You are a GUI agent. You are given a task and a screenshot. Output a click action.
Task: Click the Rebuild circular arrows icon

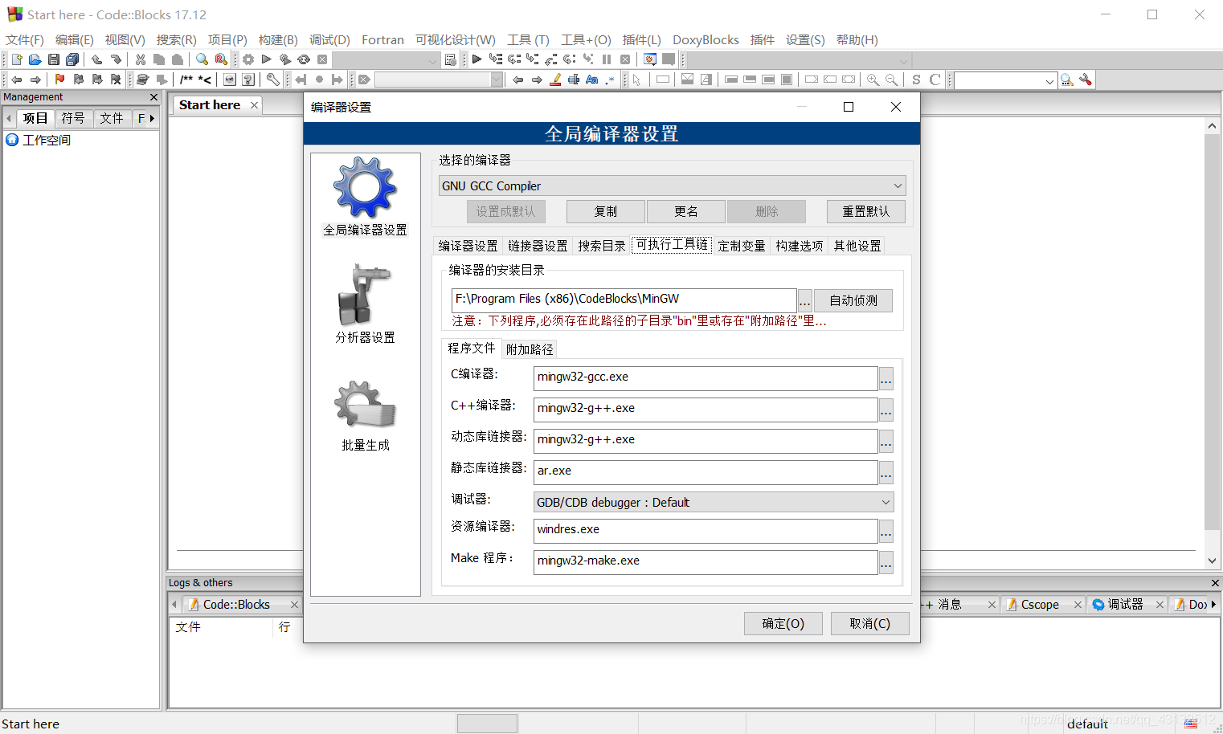click(304, 59)
